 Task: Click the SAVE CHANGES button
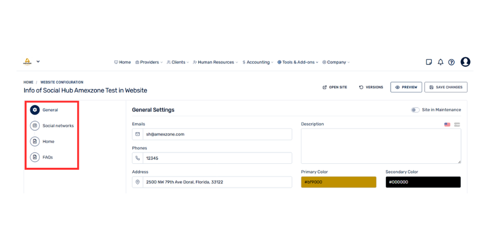click(446, 87)
